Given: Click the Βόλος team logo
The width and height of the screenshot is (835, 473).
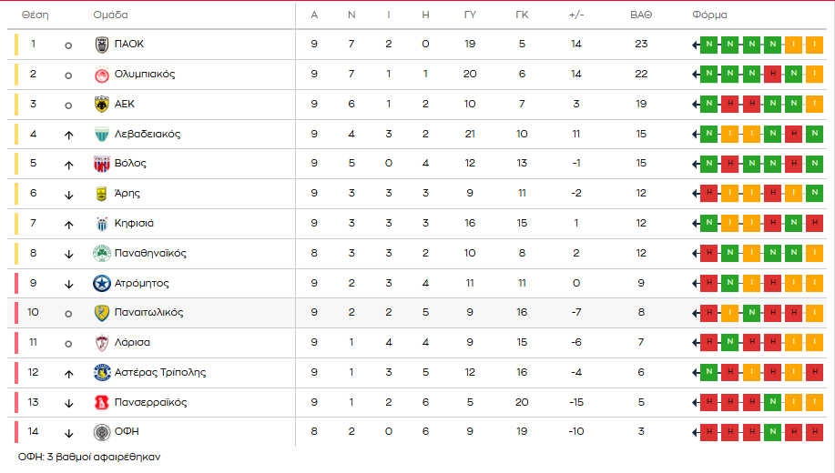Looking at the screenshot, I should point(102,164).
